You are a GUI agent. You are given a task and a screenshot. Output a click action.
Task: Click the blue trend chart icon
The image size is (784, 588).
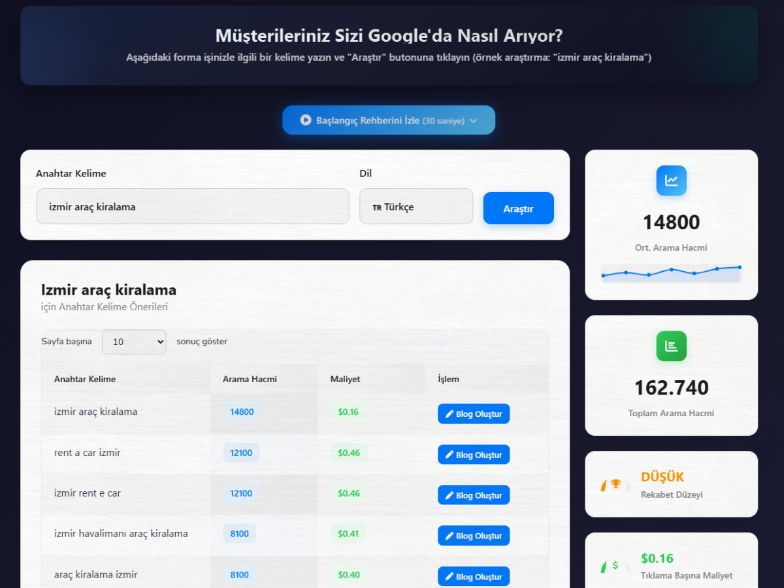(671, 181)
